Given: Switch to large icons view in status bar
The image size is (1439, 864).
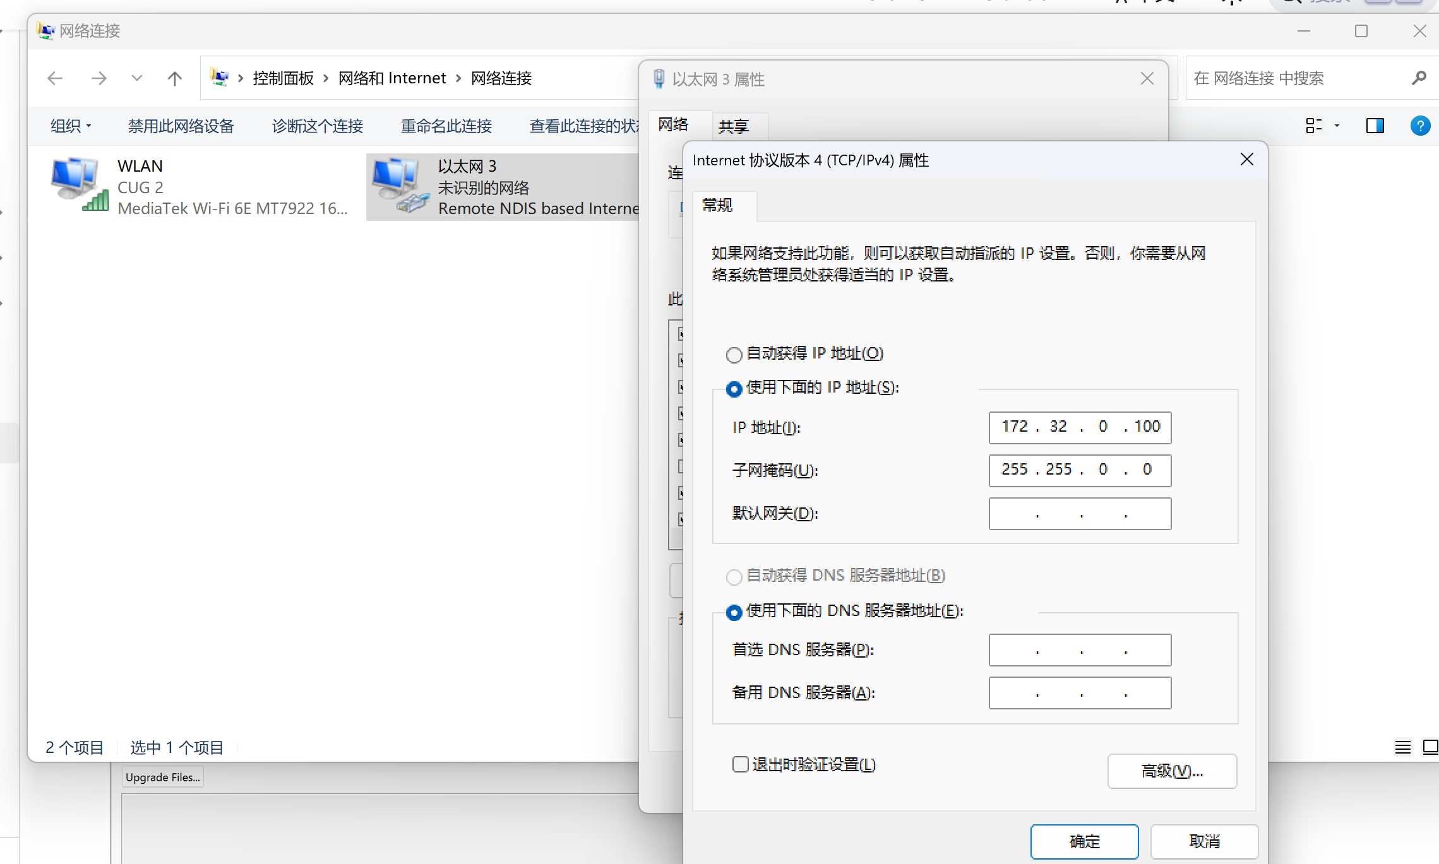Looking at the screenshot, I should [1430, 747].
